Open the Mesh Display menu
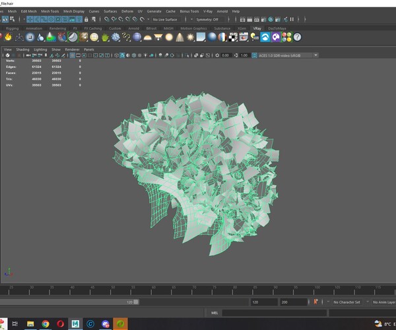This screenshot has width=396, height=330. click(74, 11)
